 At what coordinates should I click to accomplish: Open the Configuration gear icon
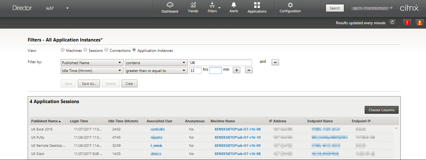(x=290, y=5)
